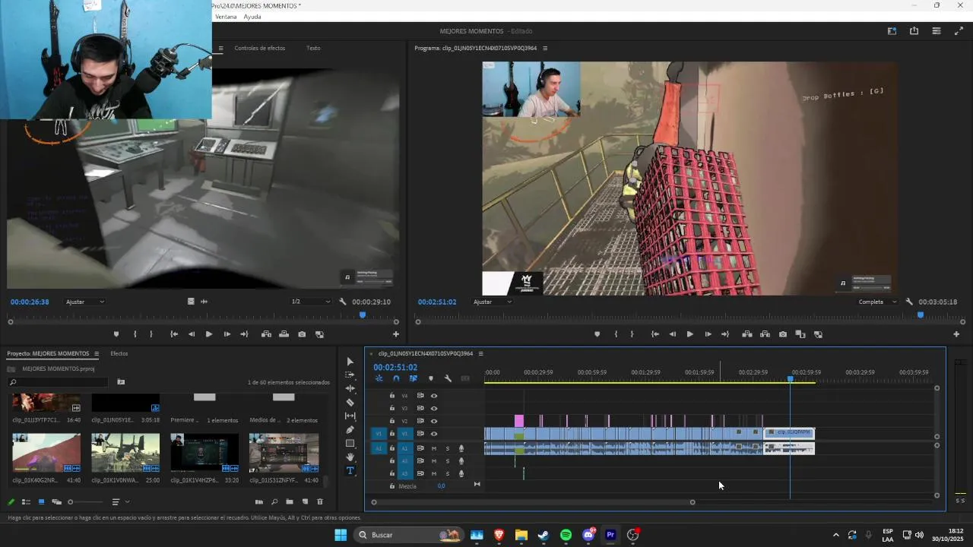Select the Track Select Forward tool

coord(350,375)
